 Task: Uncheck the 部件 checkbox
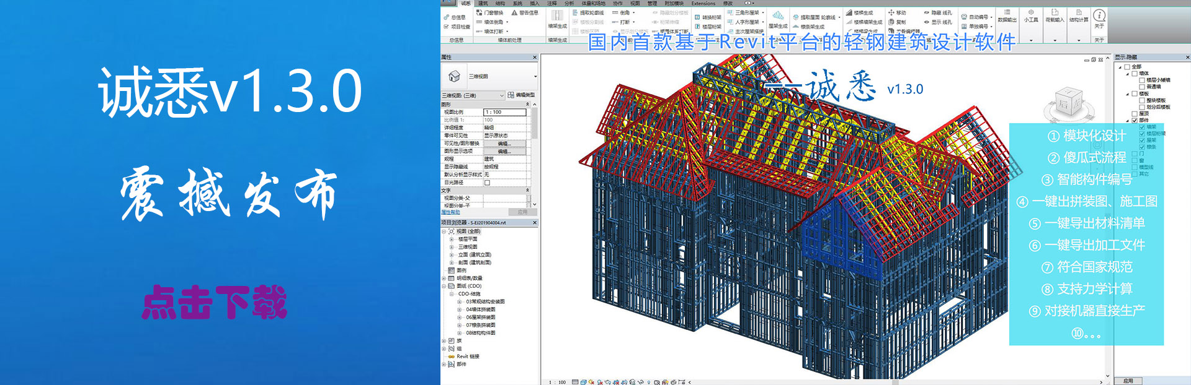[1135, 120]
